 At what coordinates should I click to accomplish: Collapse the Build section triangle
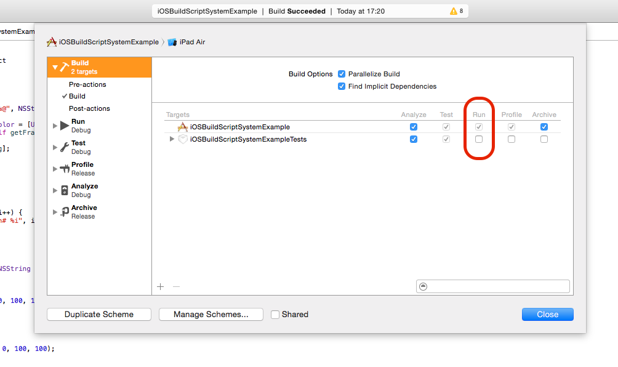[55, 67]
